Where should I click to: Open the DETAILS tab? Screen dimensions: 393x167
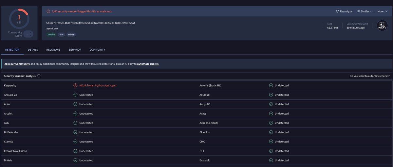(33, 50)
